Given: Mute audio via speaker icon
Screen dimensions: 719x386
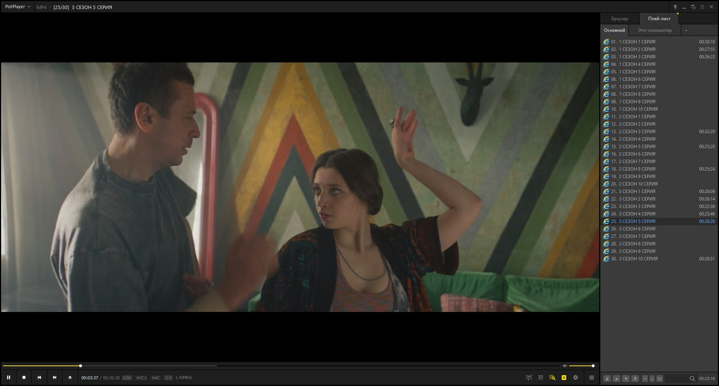Looking at the screenshot, I should [565, 366].
